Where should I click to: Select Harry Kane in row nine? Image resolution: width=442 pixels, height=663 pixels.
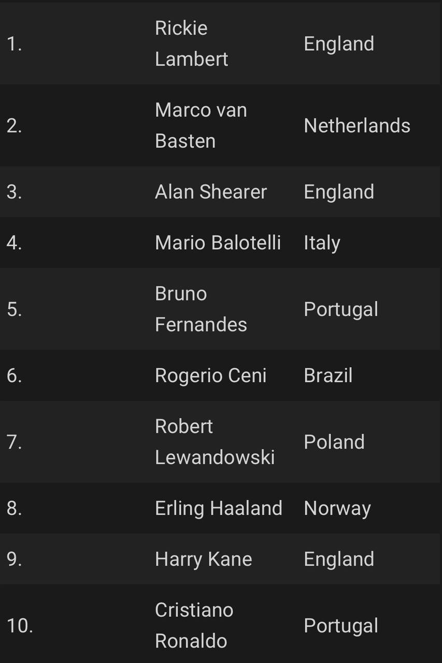tap(203, 559)
